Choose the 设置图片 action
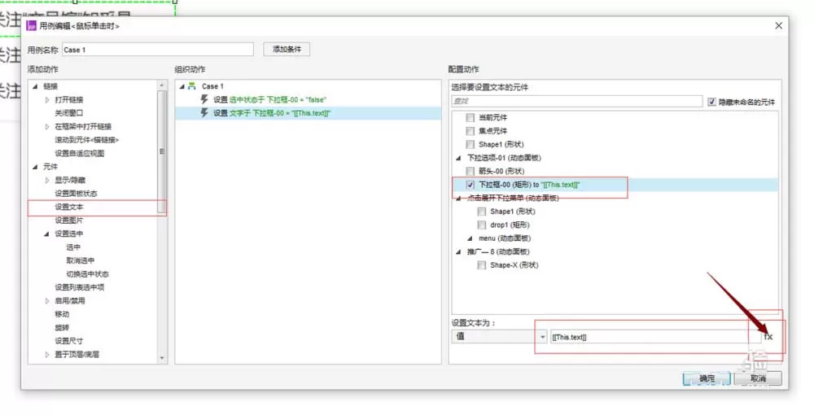This screenshot has height=415, width=814. pyautogui.click(x=69, y=221)
